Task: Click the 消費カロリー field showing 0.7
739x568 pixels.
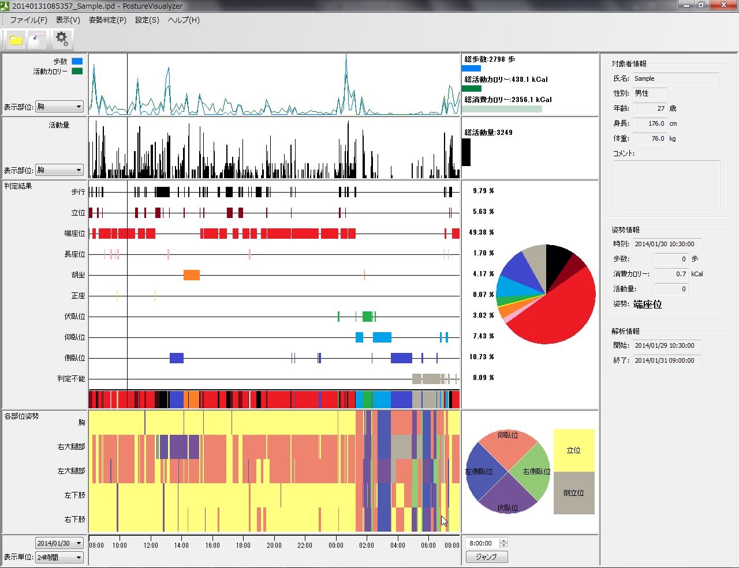Action: pyautogui.click(x=671, y=274)
